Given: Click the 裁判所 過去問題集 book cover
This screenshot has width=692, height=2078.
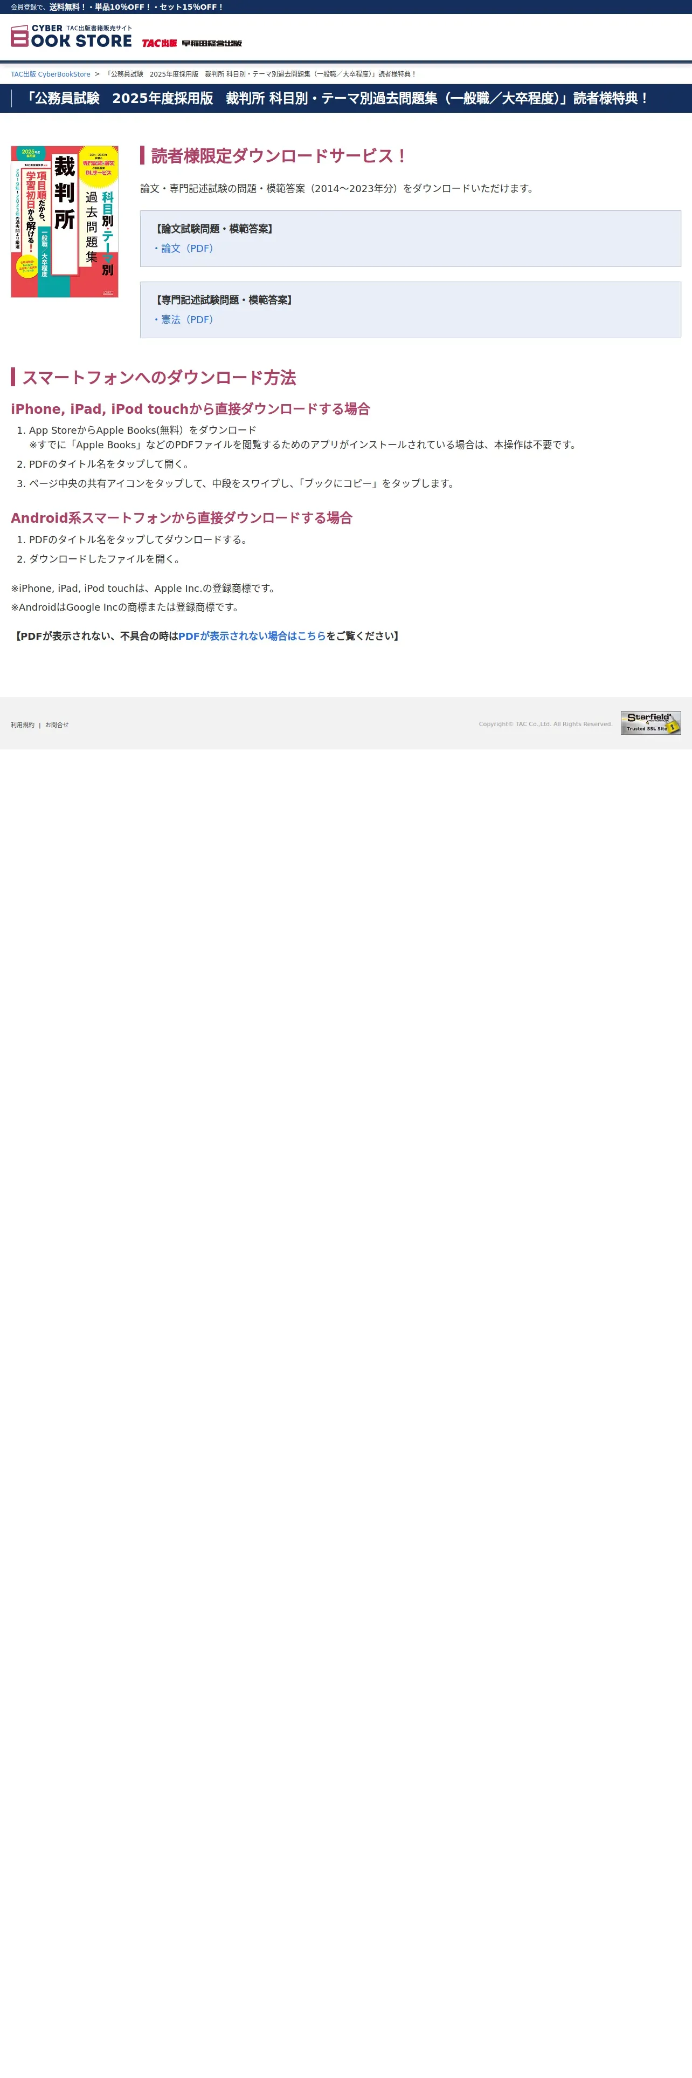Looking at the screenshot, I should pos(65,222).
